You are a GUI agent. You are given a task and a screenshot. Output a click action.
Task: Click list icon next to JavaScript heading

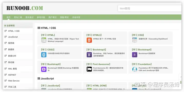click(x=39, y=78)
